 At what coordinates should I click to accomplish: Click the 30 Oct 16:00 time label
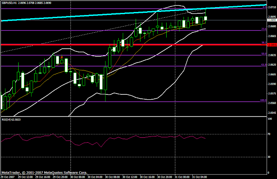[x=147, y=177]
